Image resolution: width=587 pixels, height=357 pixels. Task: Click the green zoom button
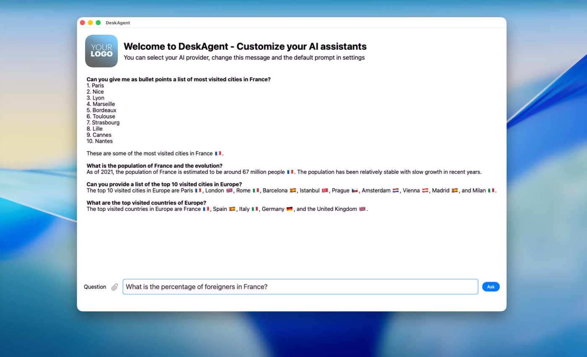(98, 23)
